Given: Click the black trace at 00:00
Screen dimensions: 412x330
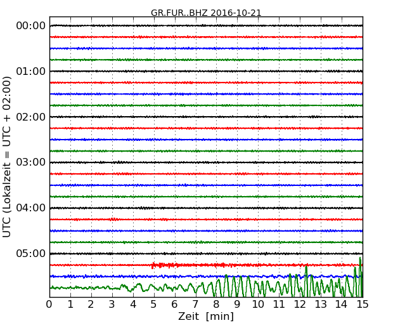Looking at the screenshot, I should tap(206, 25).
